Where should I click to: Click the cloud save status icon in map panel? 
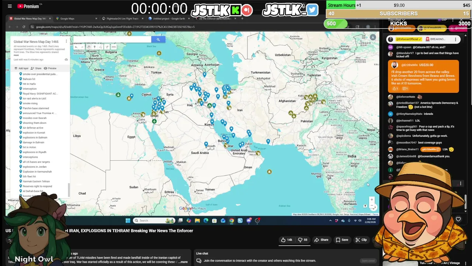[x=66, y=59]
